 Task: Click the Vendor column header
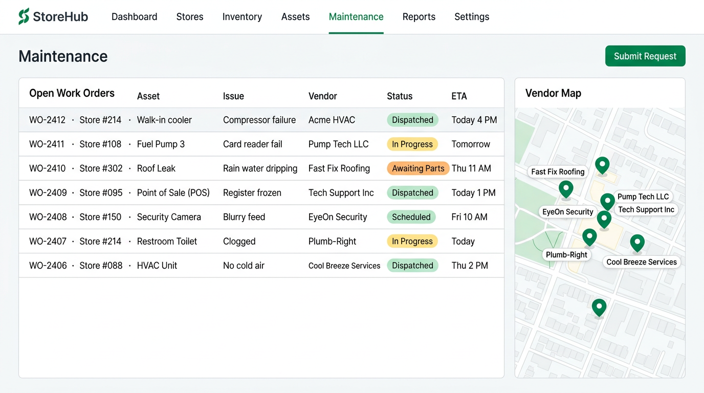click(323, 96)
